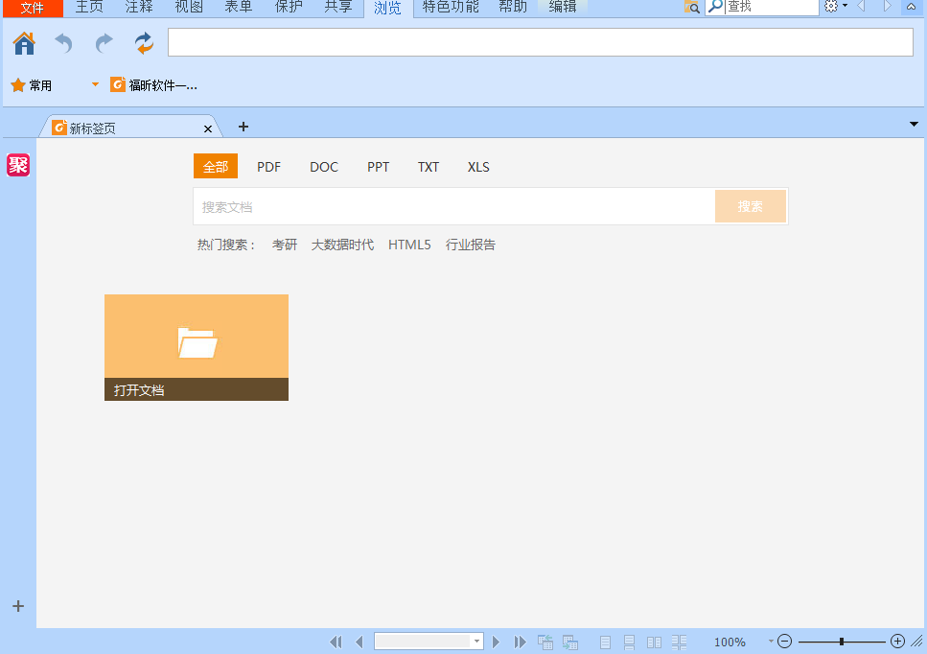Switch the filter to DOC documents

324,166
